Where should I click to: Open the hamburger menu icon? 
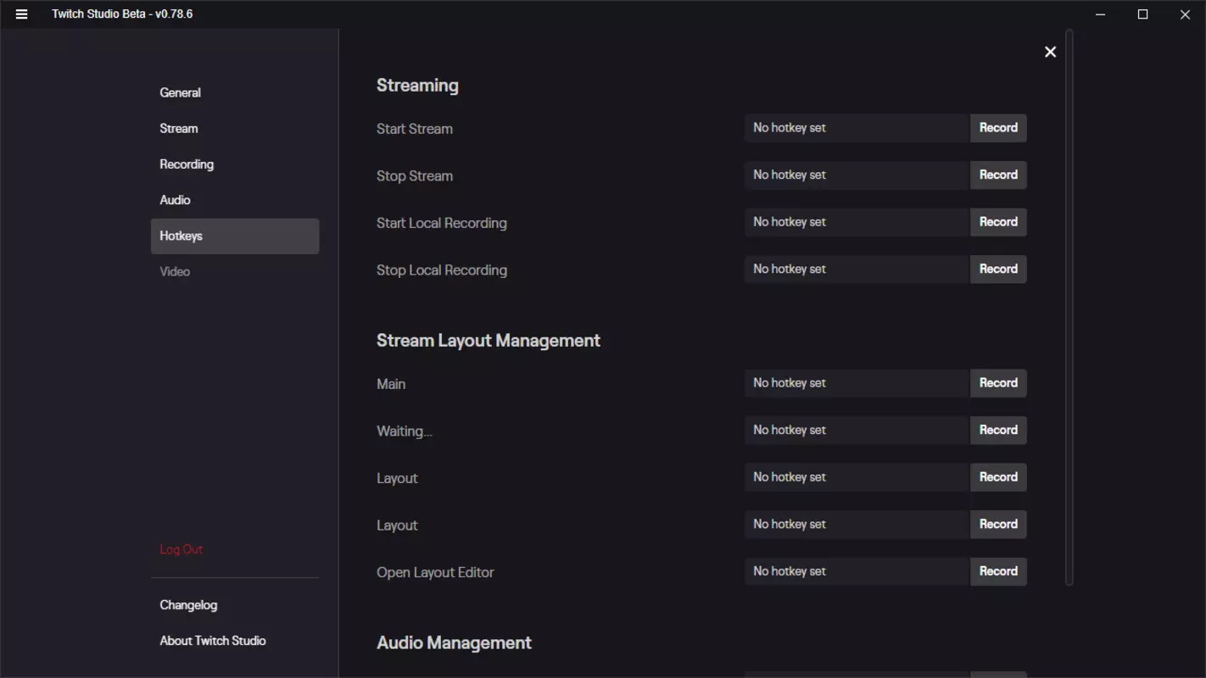[21, 14]
